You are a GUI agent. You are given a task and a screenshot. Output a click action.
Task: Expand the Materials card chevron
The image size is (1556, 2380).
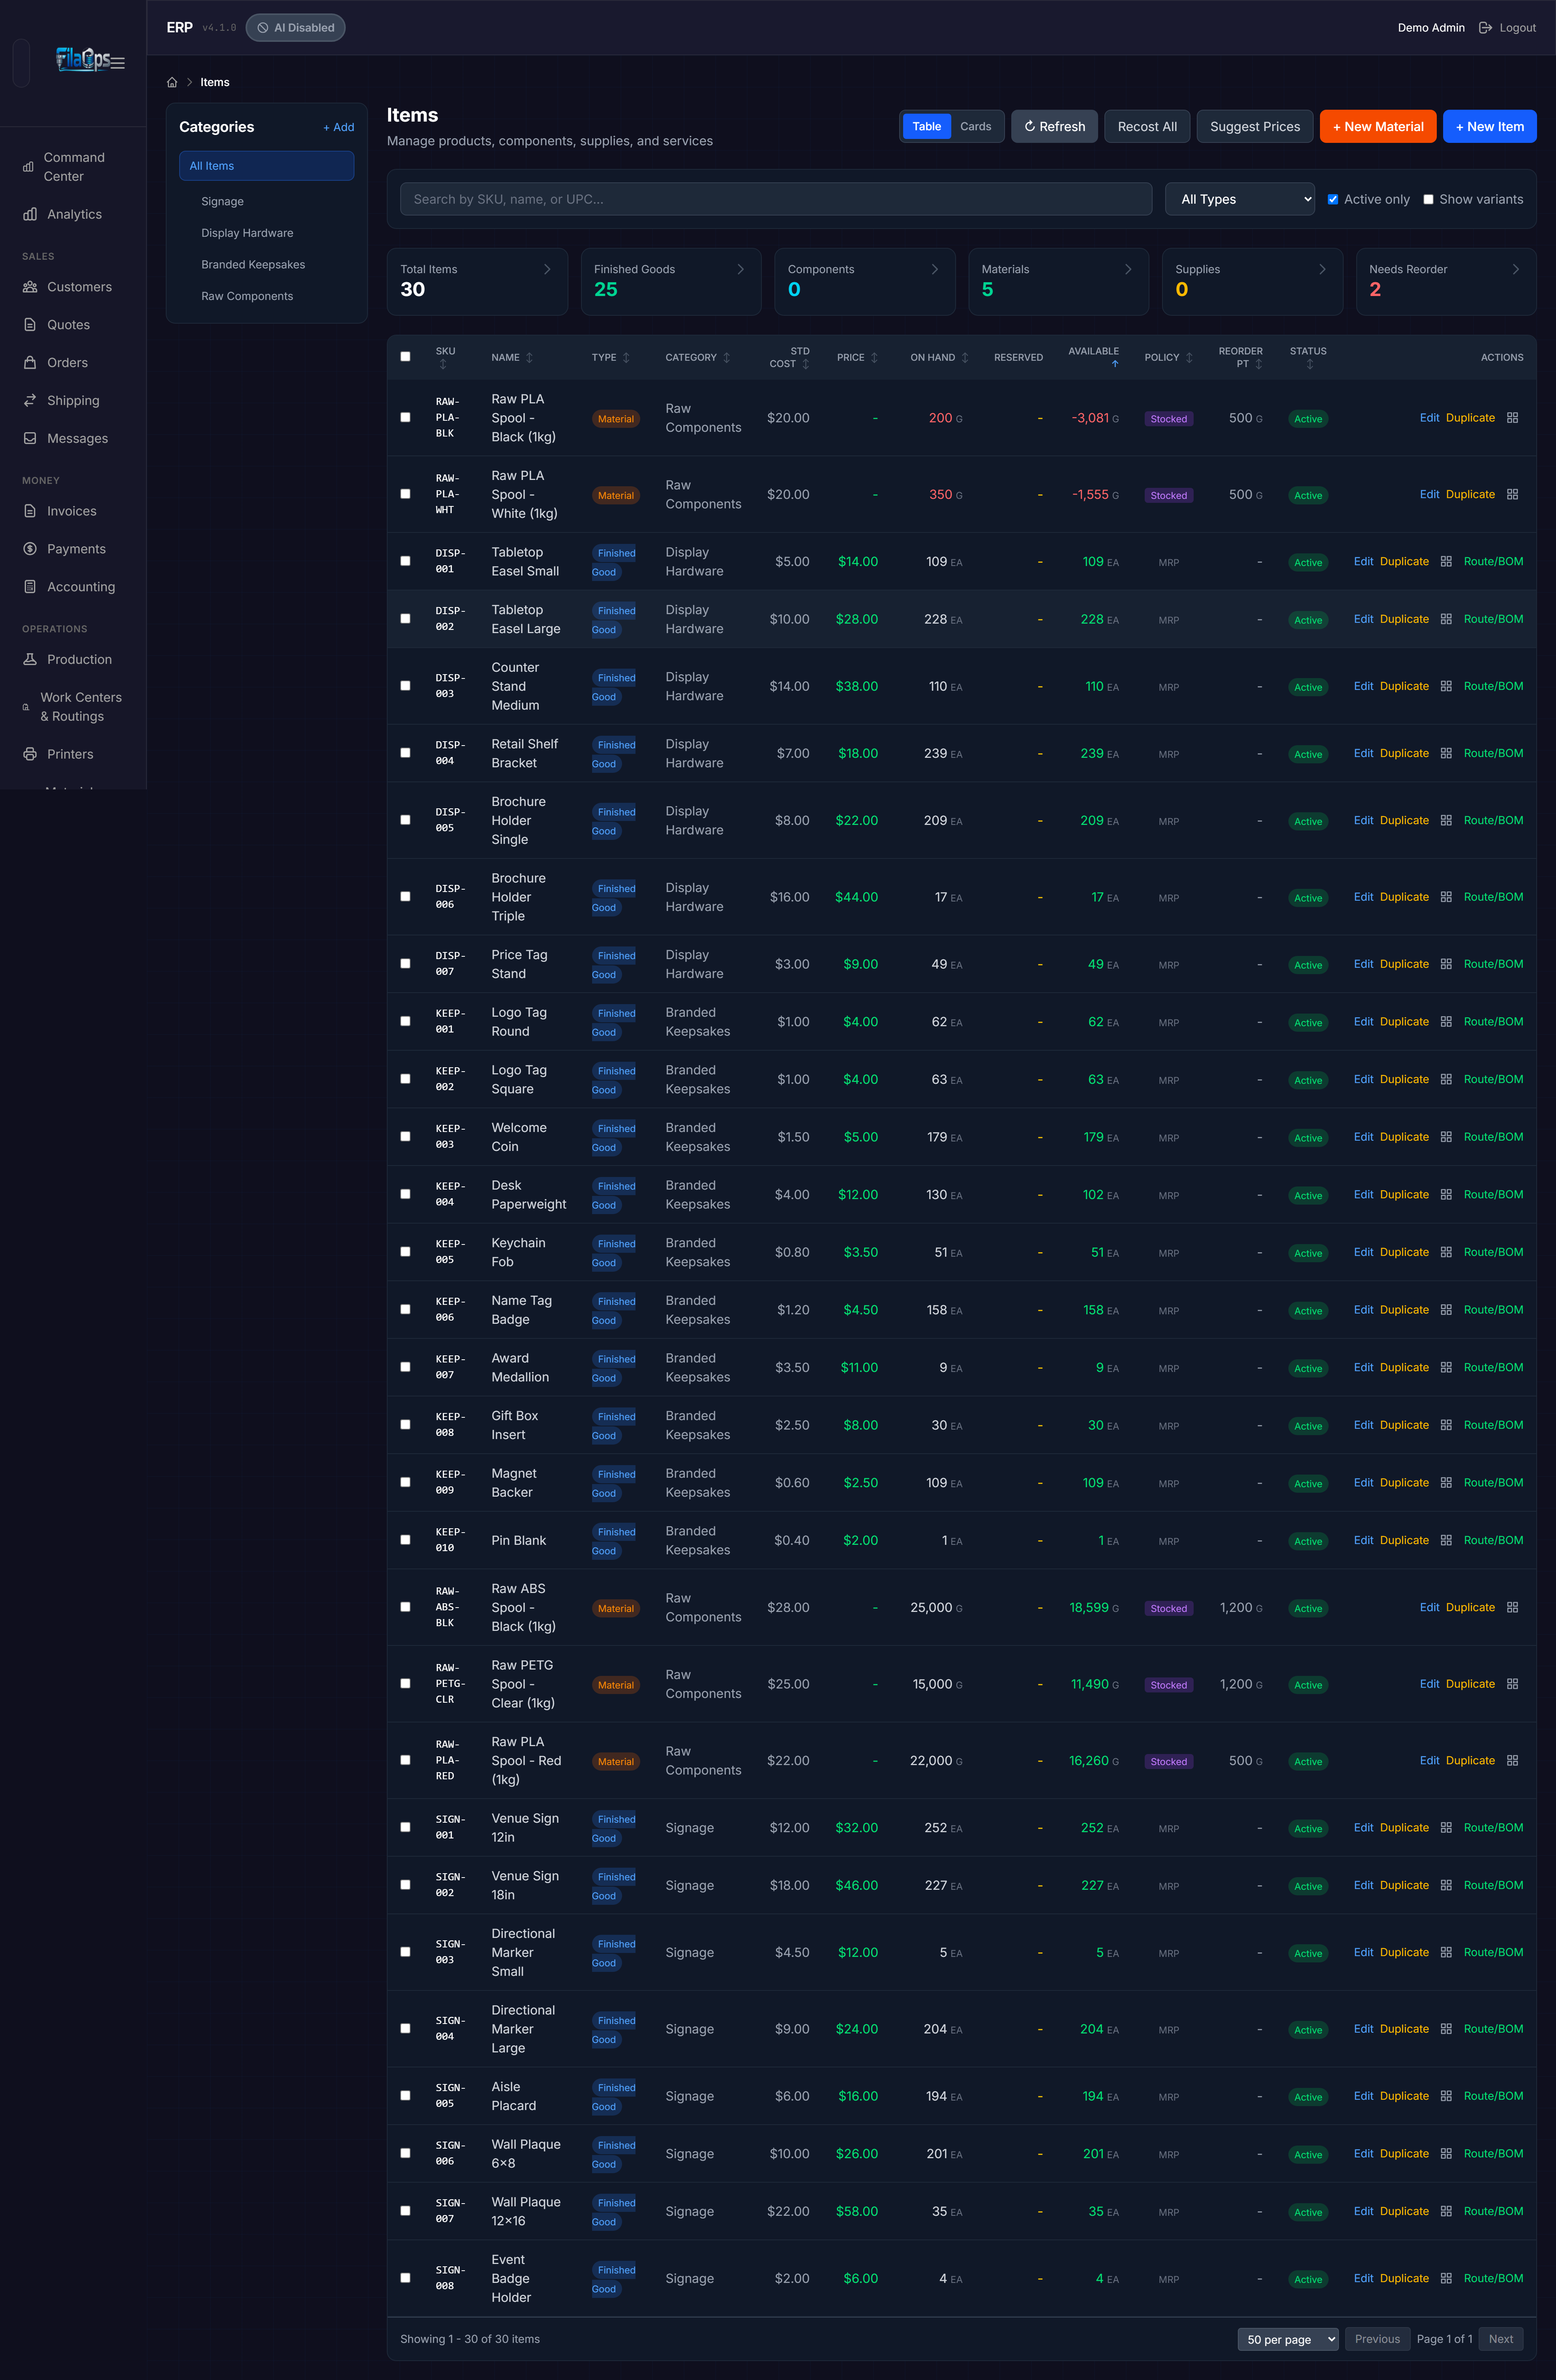coord(1128,270)
